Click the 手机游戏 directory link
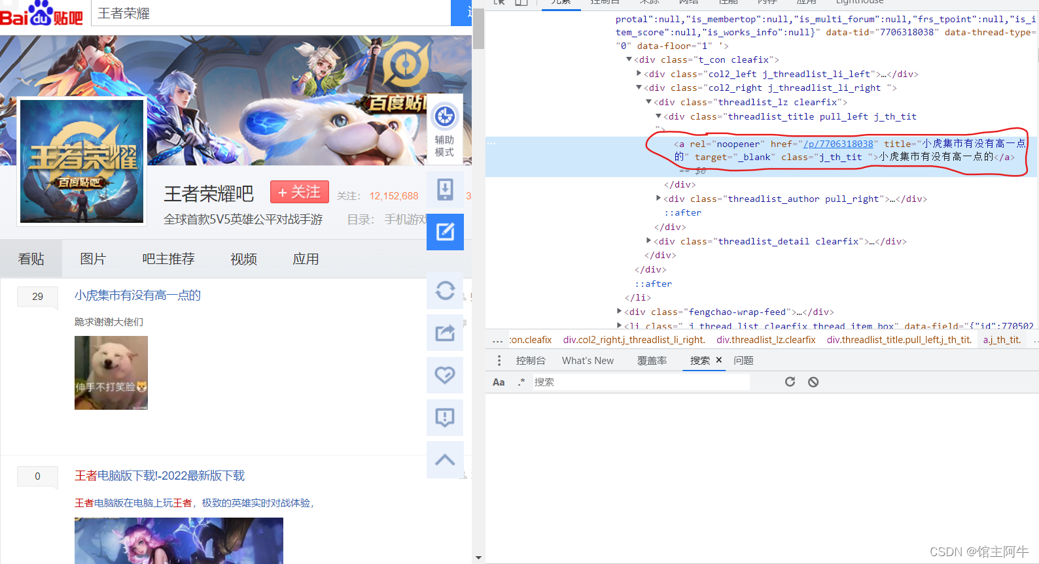 click(406, 220)
